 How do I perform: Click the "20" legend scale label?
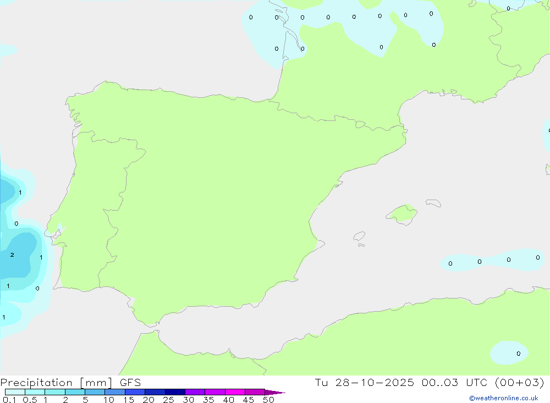click(x=148, y=400)
